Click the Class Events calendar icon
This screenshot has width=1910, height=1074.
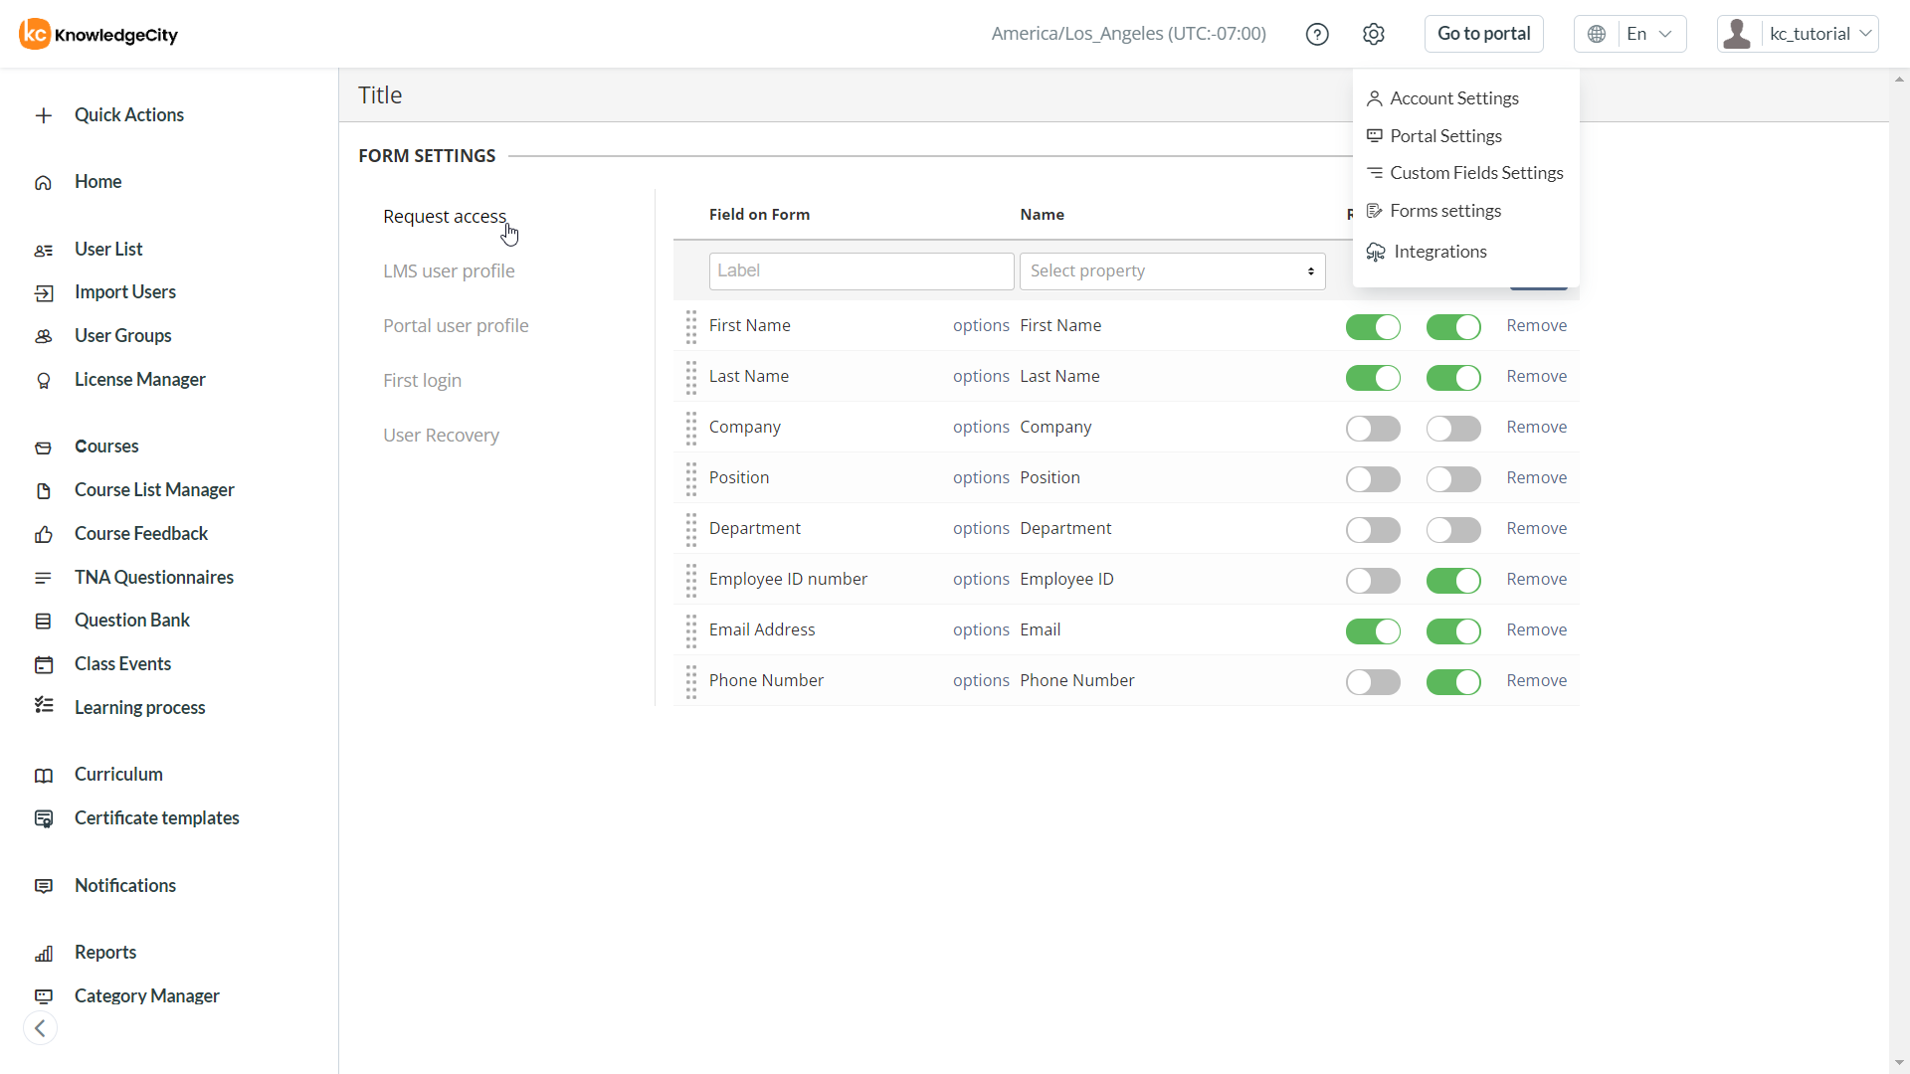click(x=44, y=664)
